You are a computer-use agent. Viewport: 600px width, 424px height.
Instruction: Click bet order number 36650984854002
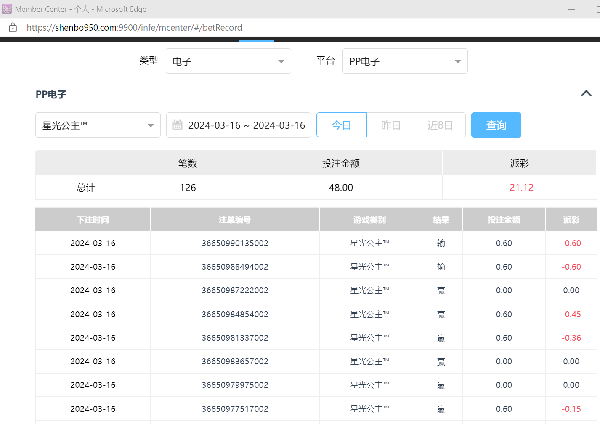pyautogui.click(x=235, y=315)
